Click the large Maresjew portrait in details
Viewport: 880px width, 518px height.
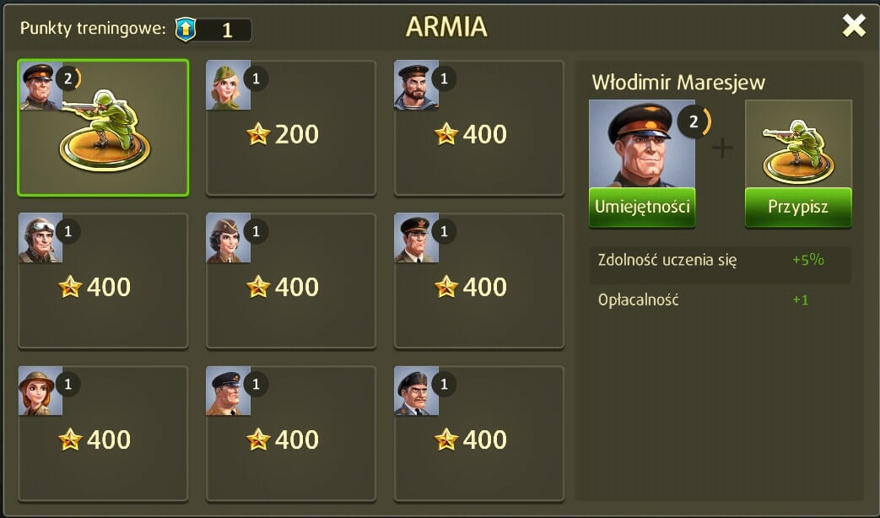pyautogui.click(x=642, y=143)
